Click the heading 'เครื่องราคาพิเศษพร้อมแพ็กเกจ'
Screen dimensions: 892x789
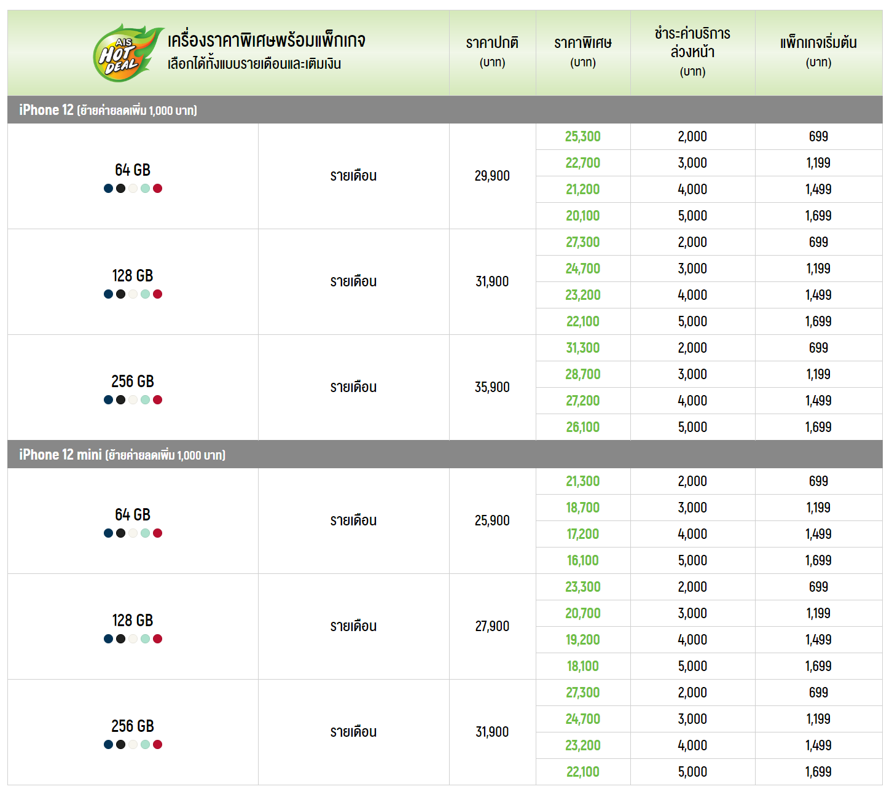(267, 41)
